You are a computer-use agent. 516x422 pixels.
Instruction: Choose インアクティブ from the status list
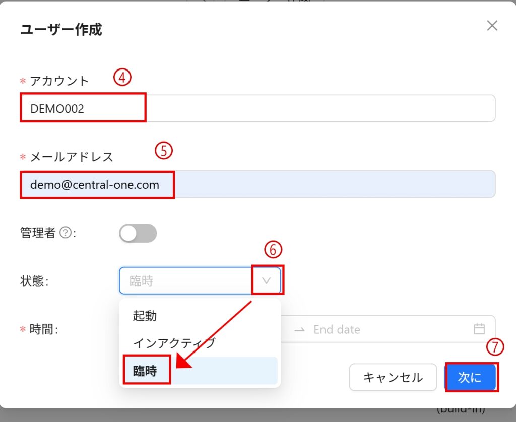(174, 343)
